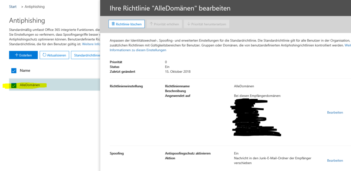Click the date 15. Oktober 2018
This screenshot has height=171, width=351.
(x=178, y=72)
